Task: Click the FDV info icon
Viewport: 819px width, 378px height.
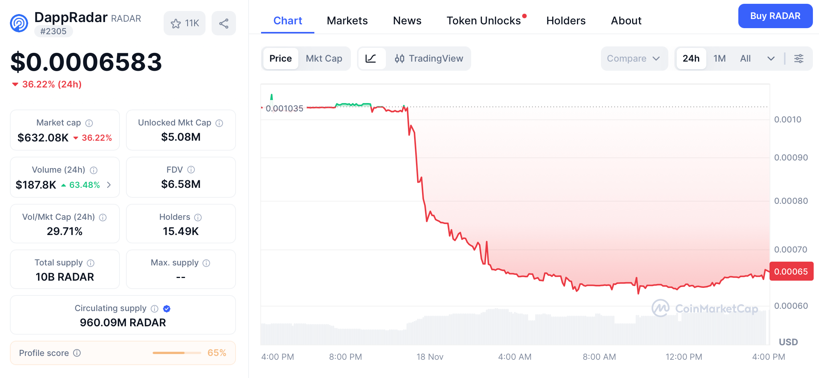Action: coord(191,170)
